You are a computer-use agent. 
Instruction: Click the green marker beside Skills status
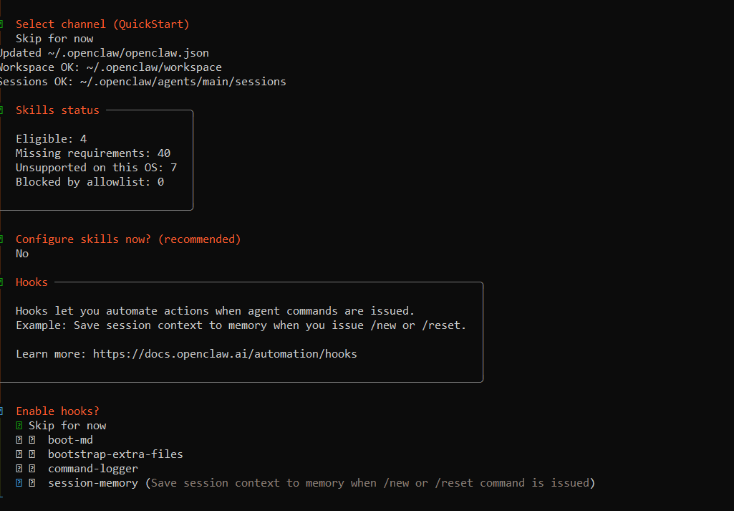point(1,110)
